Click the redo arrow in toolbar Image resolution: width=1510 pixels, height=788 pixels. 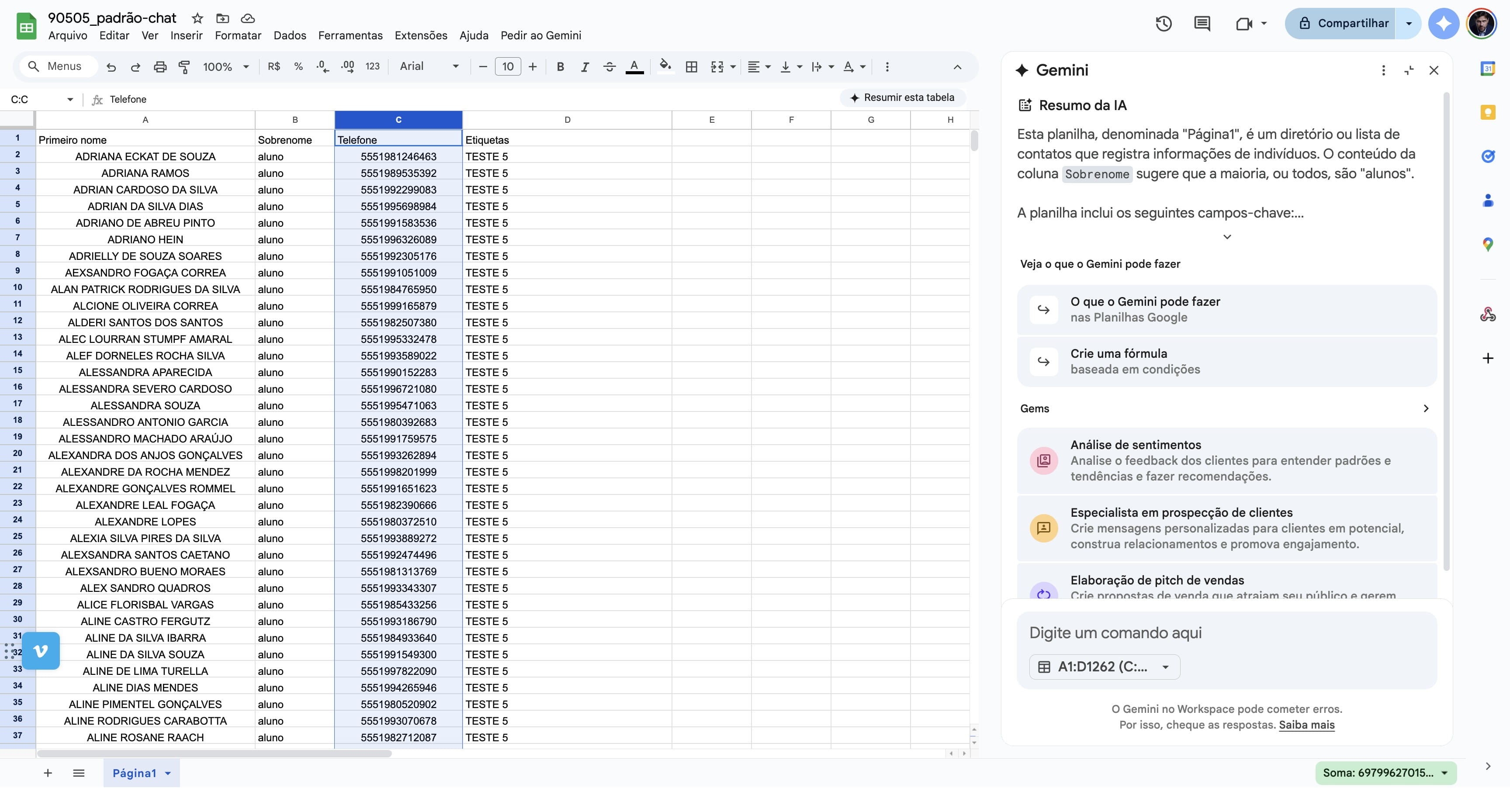(135, 67)
